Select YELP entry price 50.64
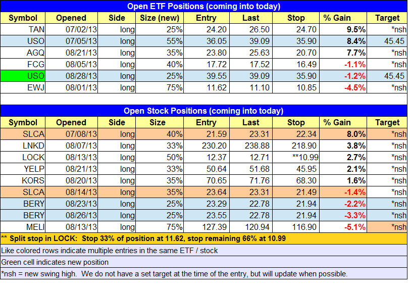410x290 pixels. point(207,169)
